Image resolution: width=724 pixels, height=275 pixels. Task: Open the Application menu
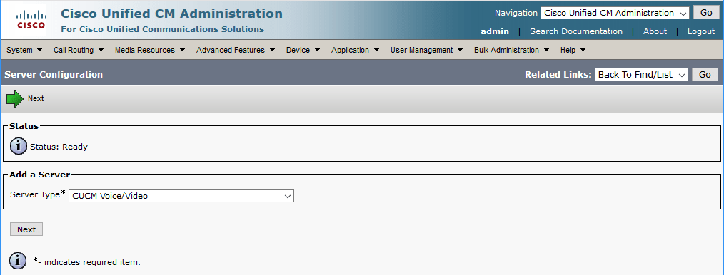click(355, 50)
